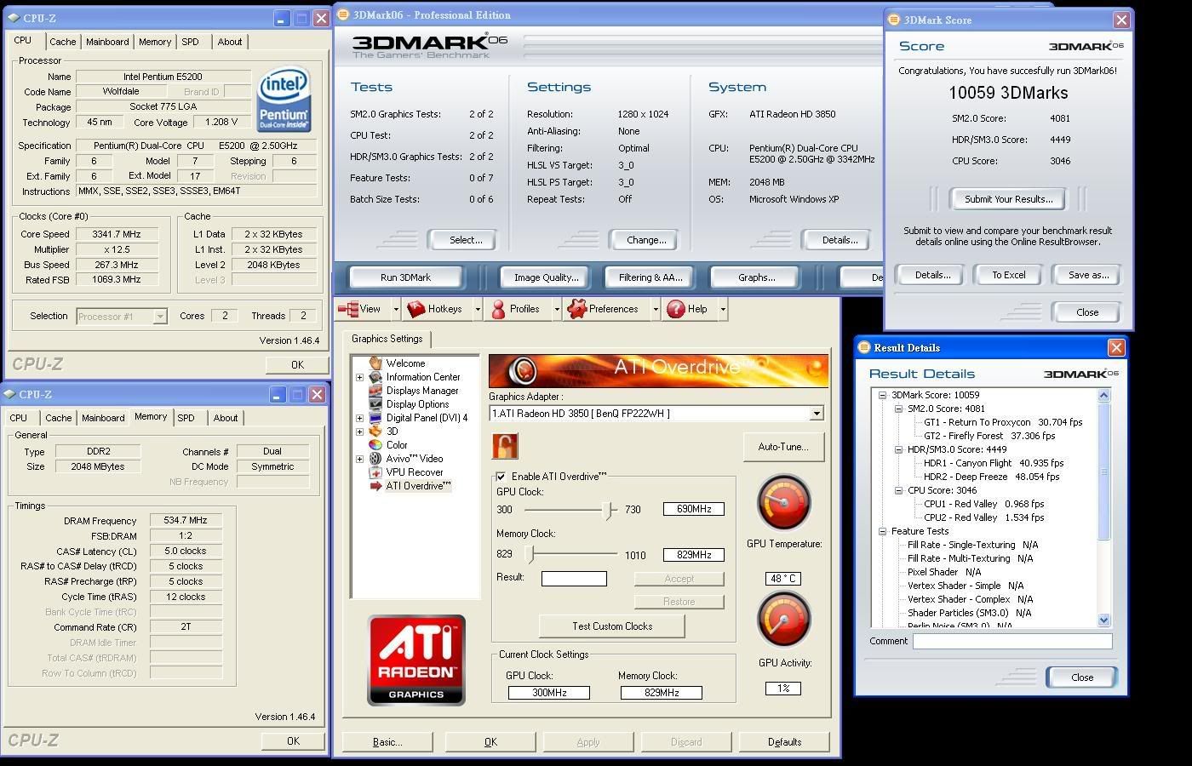Open the Graphics Adapter dropdown
This screenshot has height=766, width=1192.
pyautogui.click(x=817, y=414)
